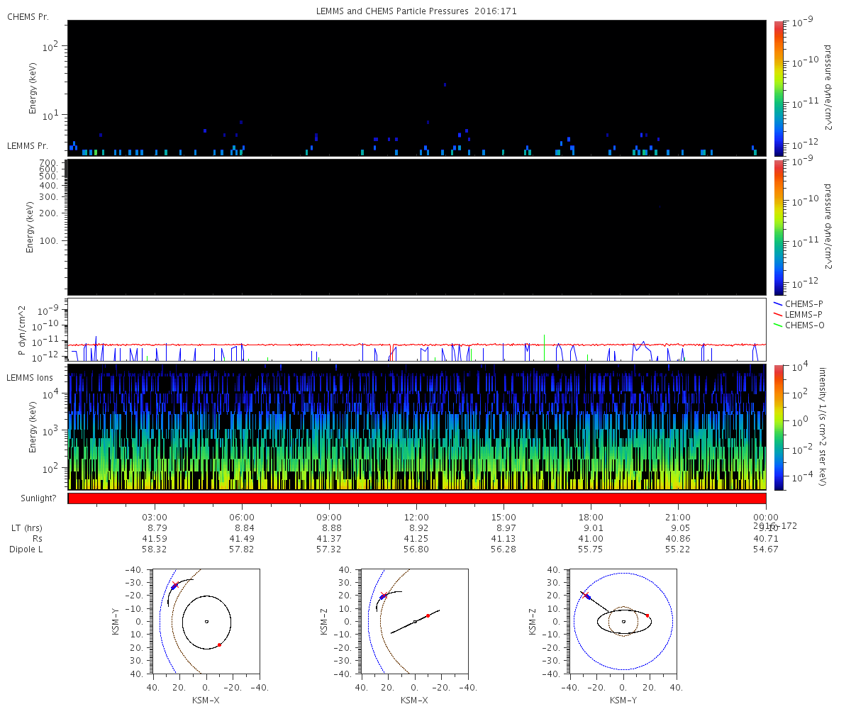
Task: Click the LEMMS Pr. pressure color bar
Action: click(x=779, y=227)
